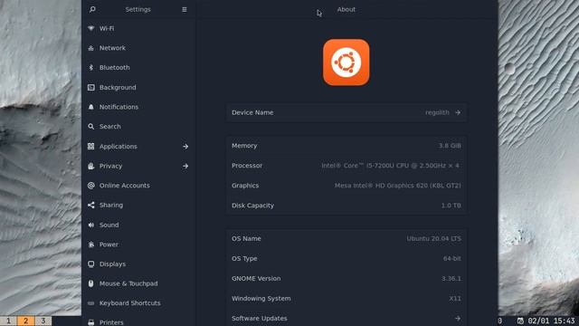579x326 pixels.
Task: Expand Privacy submenu arrow
Action: pos(185,166)
